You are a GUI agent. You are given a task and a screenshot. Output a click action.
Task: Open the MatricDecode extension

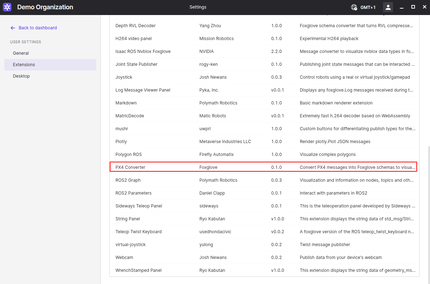coord(264,116)
